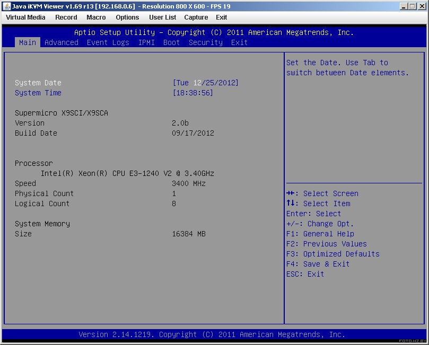The image size is (429, 345).
Task: Open the Record menu
Action: coord(66,17)
